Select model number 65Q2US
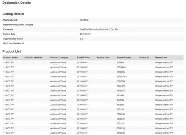 point(121,119)
